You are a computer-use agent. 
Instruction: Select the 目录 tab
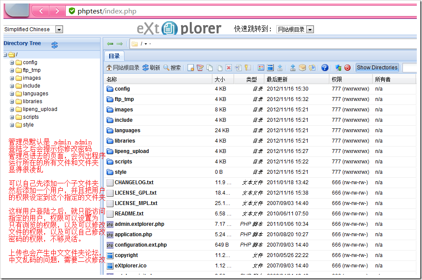coord(114,56)
